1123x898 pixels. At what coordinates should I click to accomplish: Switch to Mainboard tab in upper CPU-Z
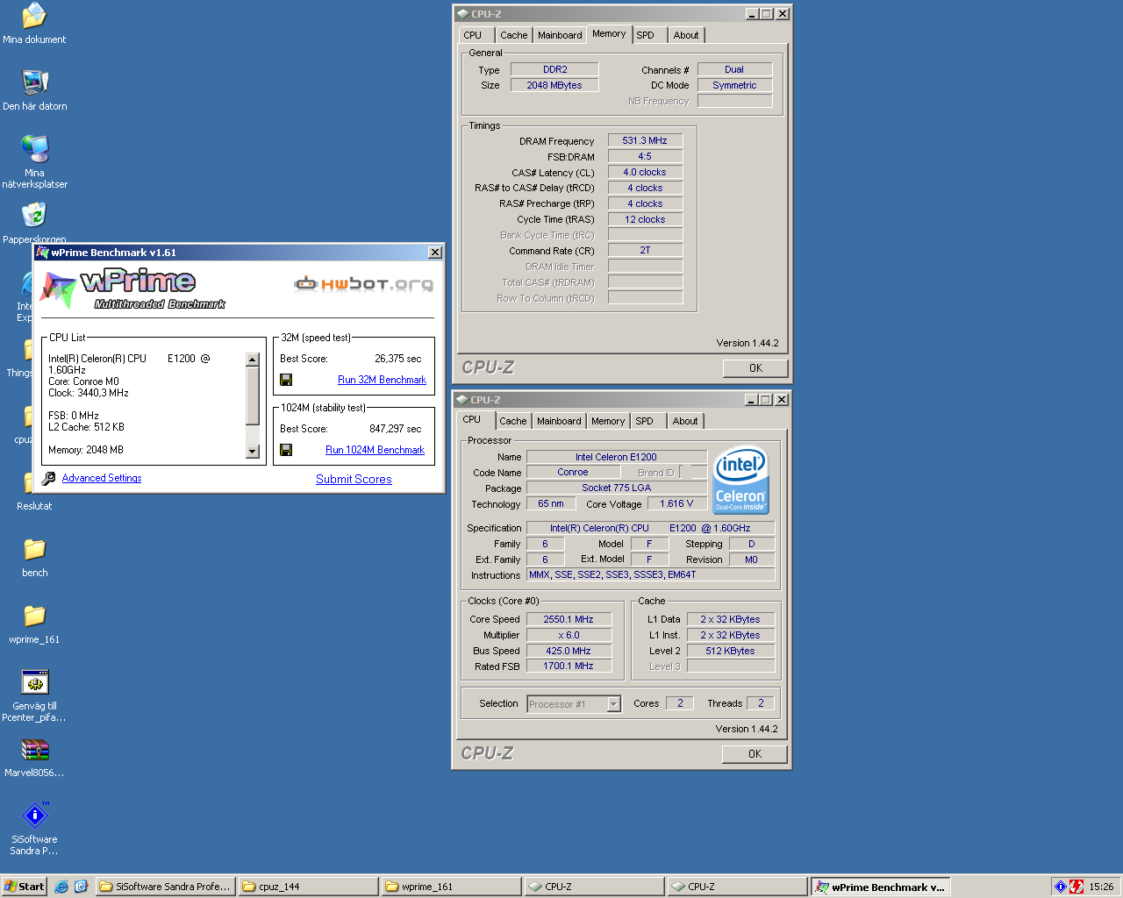pyautogui.click(x=560, y=35)
